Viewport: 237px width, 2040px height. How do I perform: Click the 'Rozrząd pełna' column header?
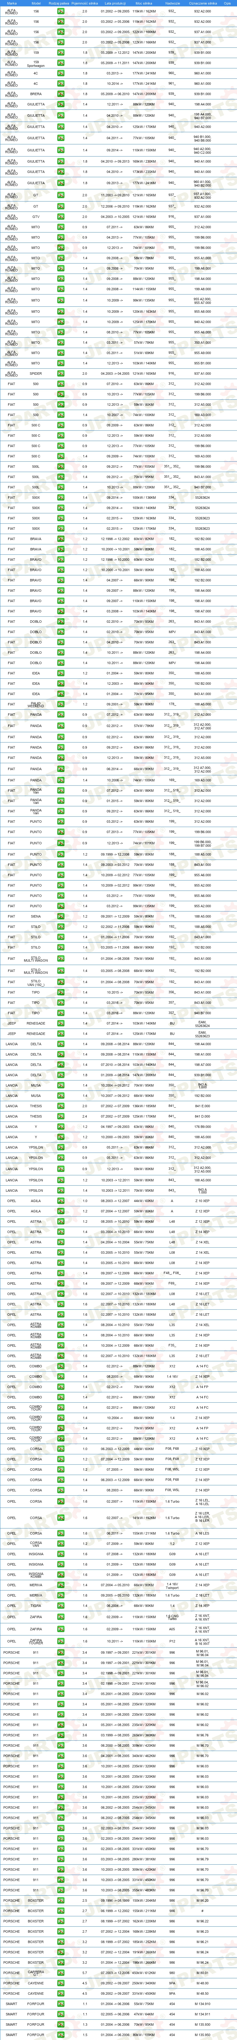pyautogui.click(x=59, y=3)
